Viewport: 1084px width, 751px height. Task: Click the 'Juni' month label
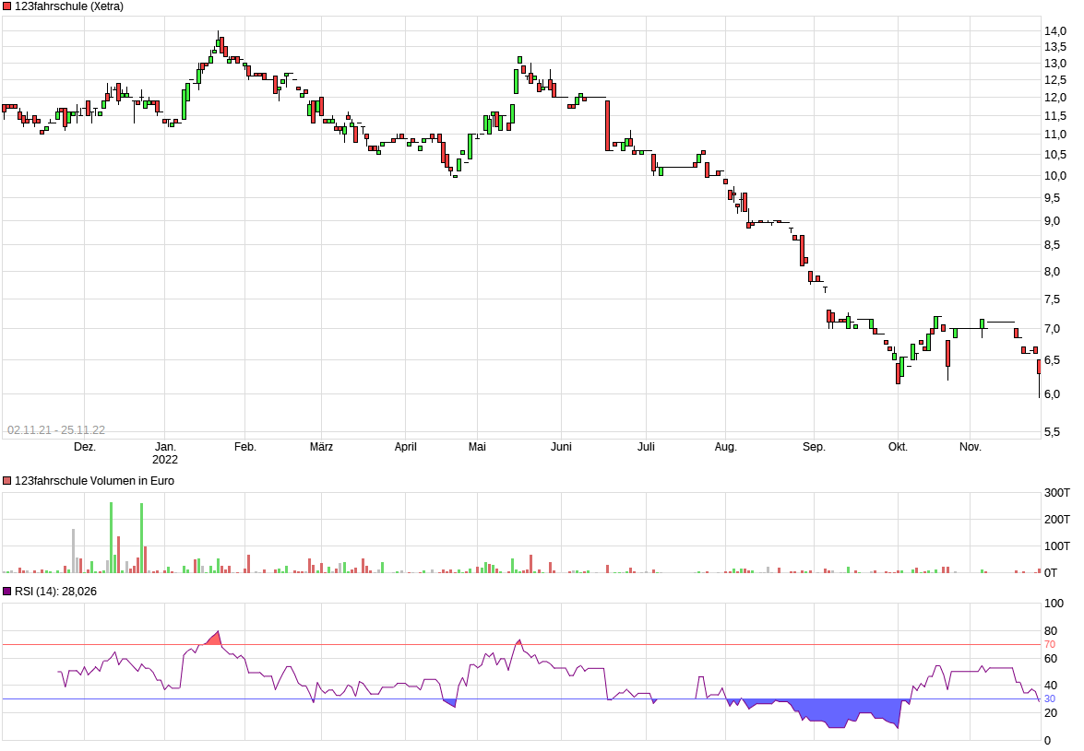(x=561, y=447)
